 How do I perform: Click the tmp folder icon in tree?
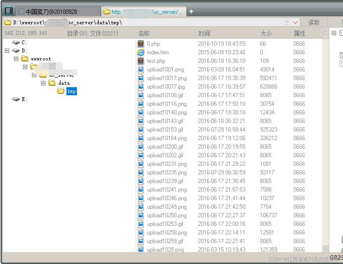point(61,91)
